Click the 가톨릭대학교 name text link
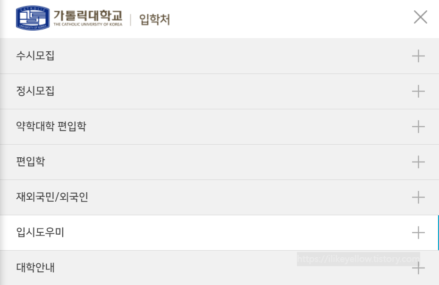Viewport: 439px width, 285px height. pos(88,15)
